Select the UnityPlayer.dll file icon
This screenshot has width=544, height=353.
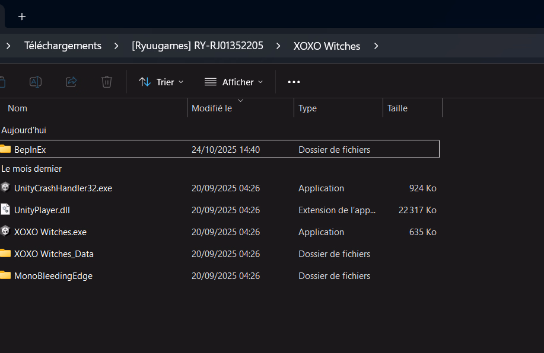point(5,210)
